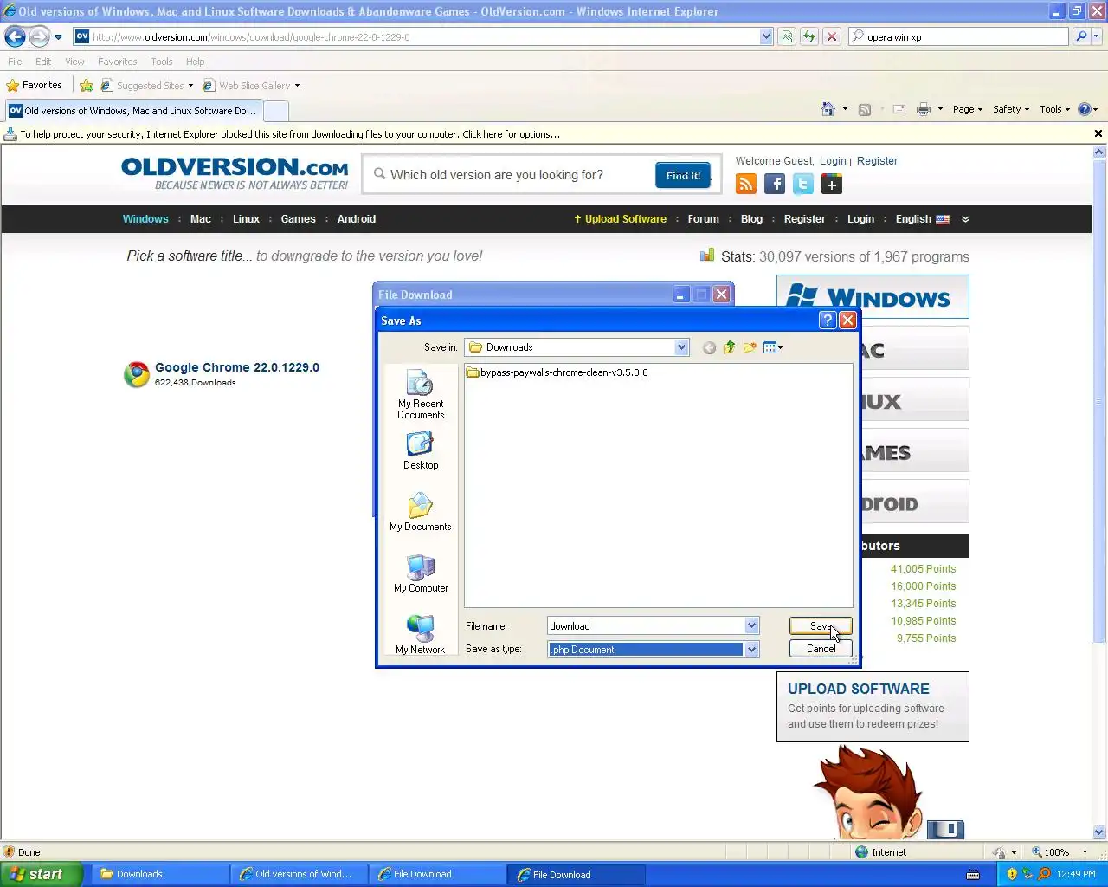This screenshot has height=887, width=1108.
Task: Click the Suggested Sites favorites bar item
Action: pos(146,86)
